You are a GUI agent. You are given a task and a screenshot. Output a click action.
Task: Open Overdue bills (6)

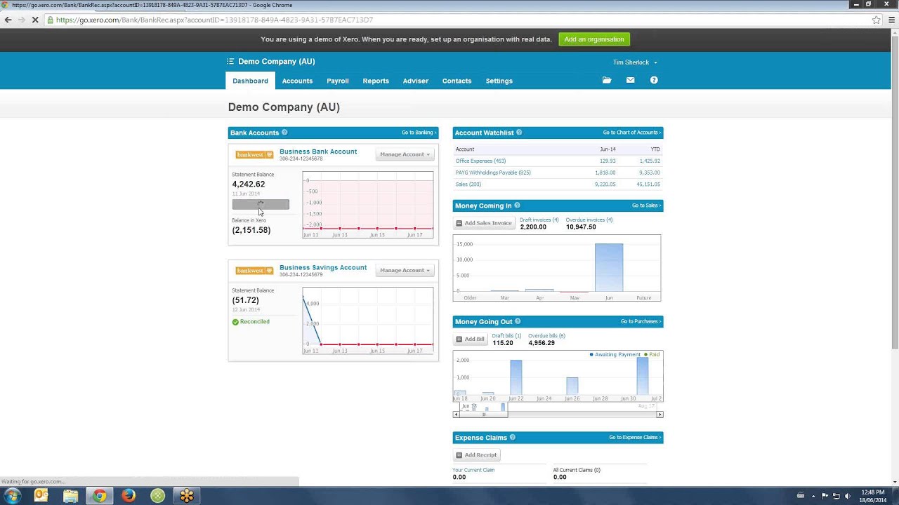pyautogui.click(x=546, y=336)
